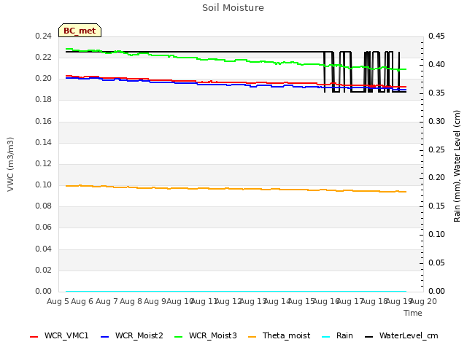Click the Soil Moisture chart title
Image resolution: width=467 pixels, height=350 pixels.
click(x=233, y=8)
